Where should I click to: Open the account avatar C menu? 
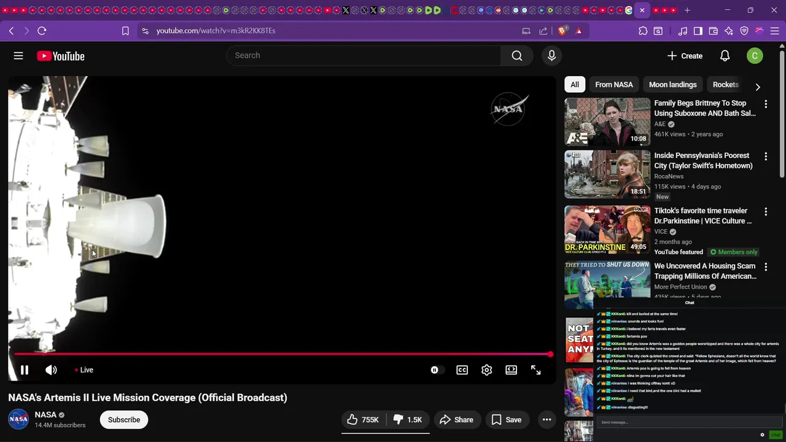[x=755, y=56]
